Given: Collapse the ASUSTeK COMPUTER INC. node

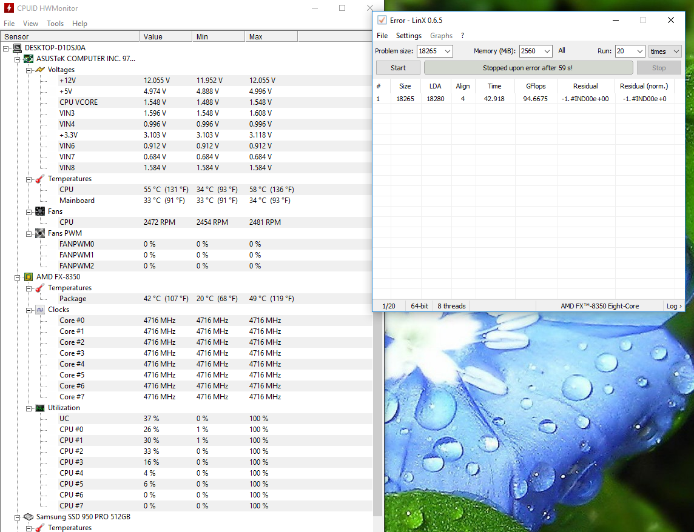Looking at the screenshot, I should tap(17, 59).
